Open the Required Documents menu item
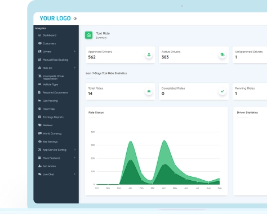 click(55, 92)
